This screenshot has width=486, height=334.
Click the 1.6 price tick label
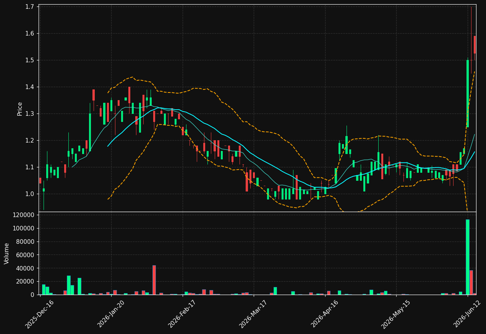(x=29, y=34)
